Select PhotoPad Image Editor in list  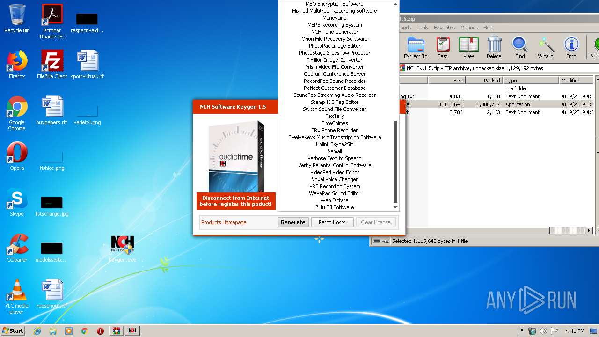(335, 46)
